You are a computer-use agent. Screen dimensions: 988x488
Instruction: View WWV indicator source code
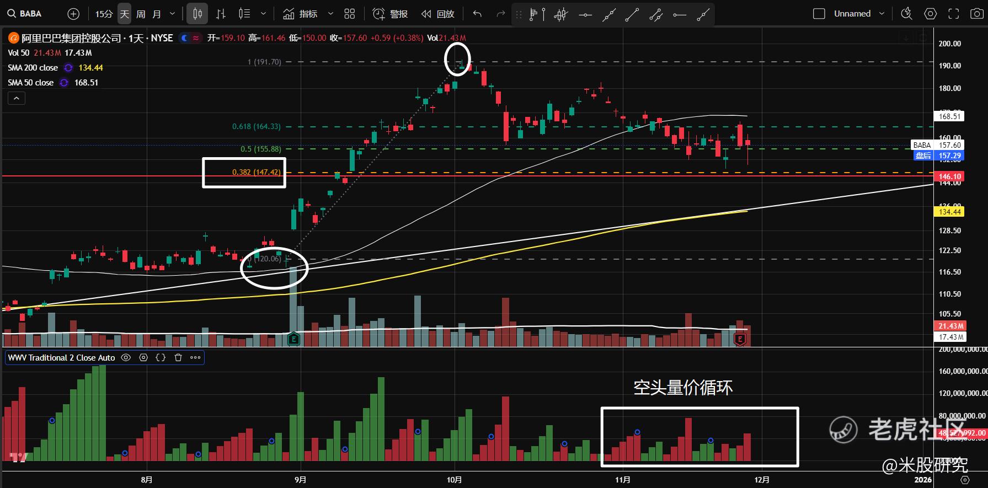point(161,357)
